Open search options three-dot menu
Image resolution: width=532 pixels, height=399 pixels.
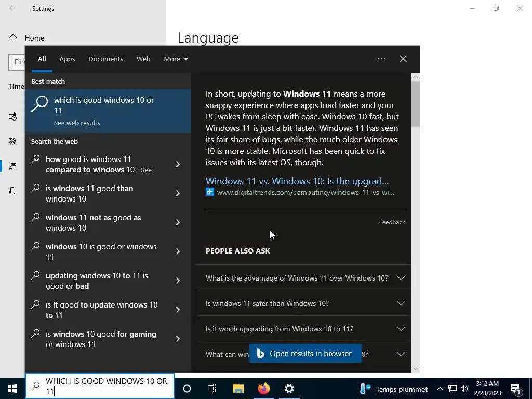tap(381, 59)
